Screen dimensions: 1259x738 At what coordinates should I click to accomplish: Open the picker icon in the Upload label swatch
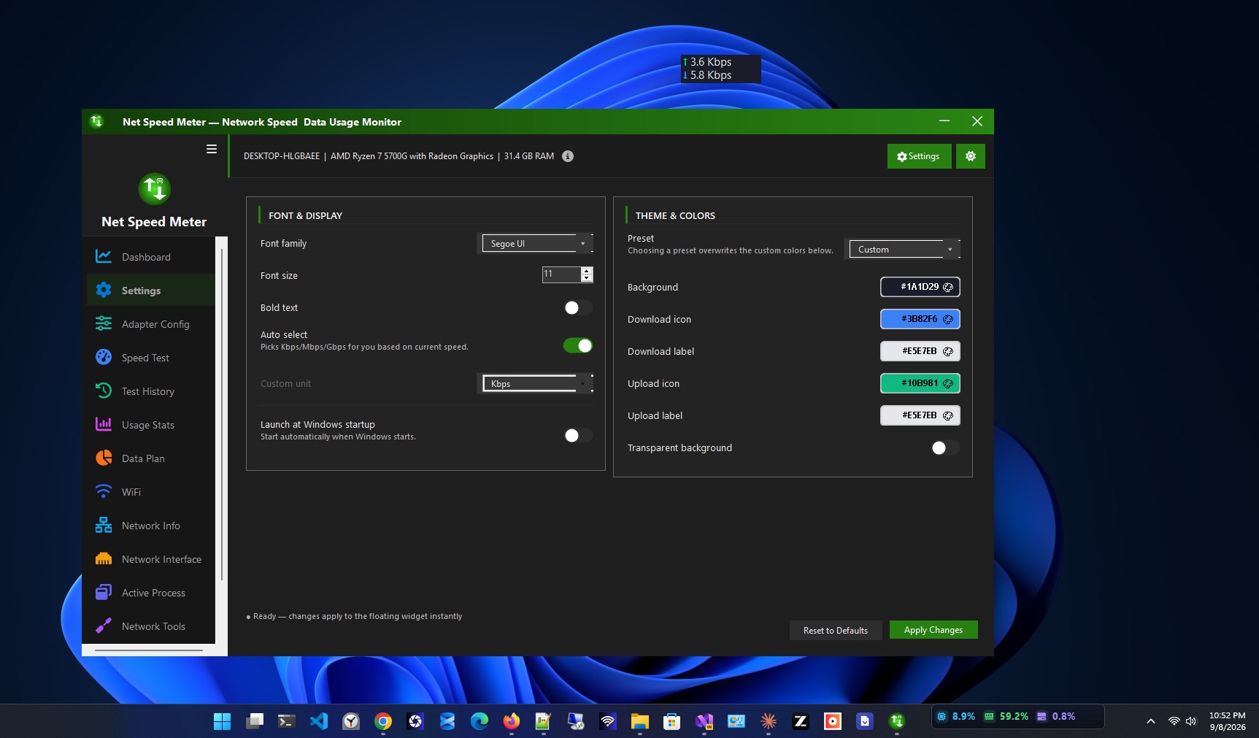(948, 415)
